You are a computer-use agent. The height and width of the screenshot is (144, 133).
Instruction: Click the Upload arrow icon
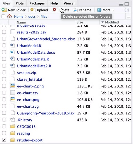click(x=33, y=10)
